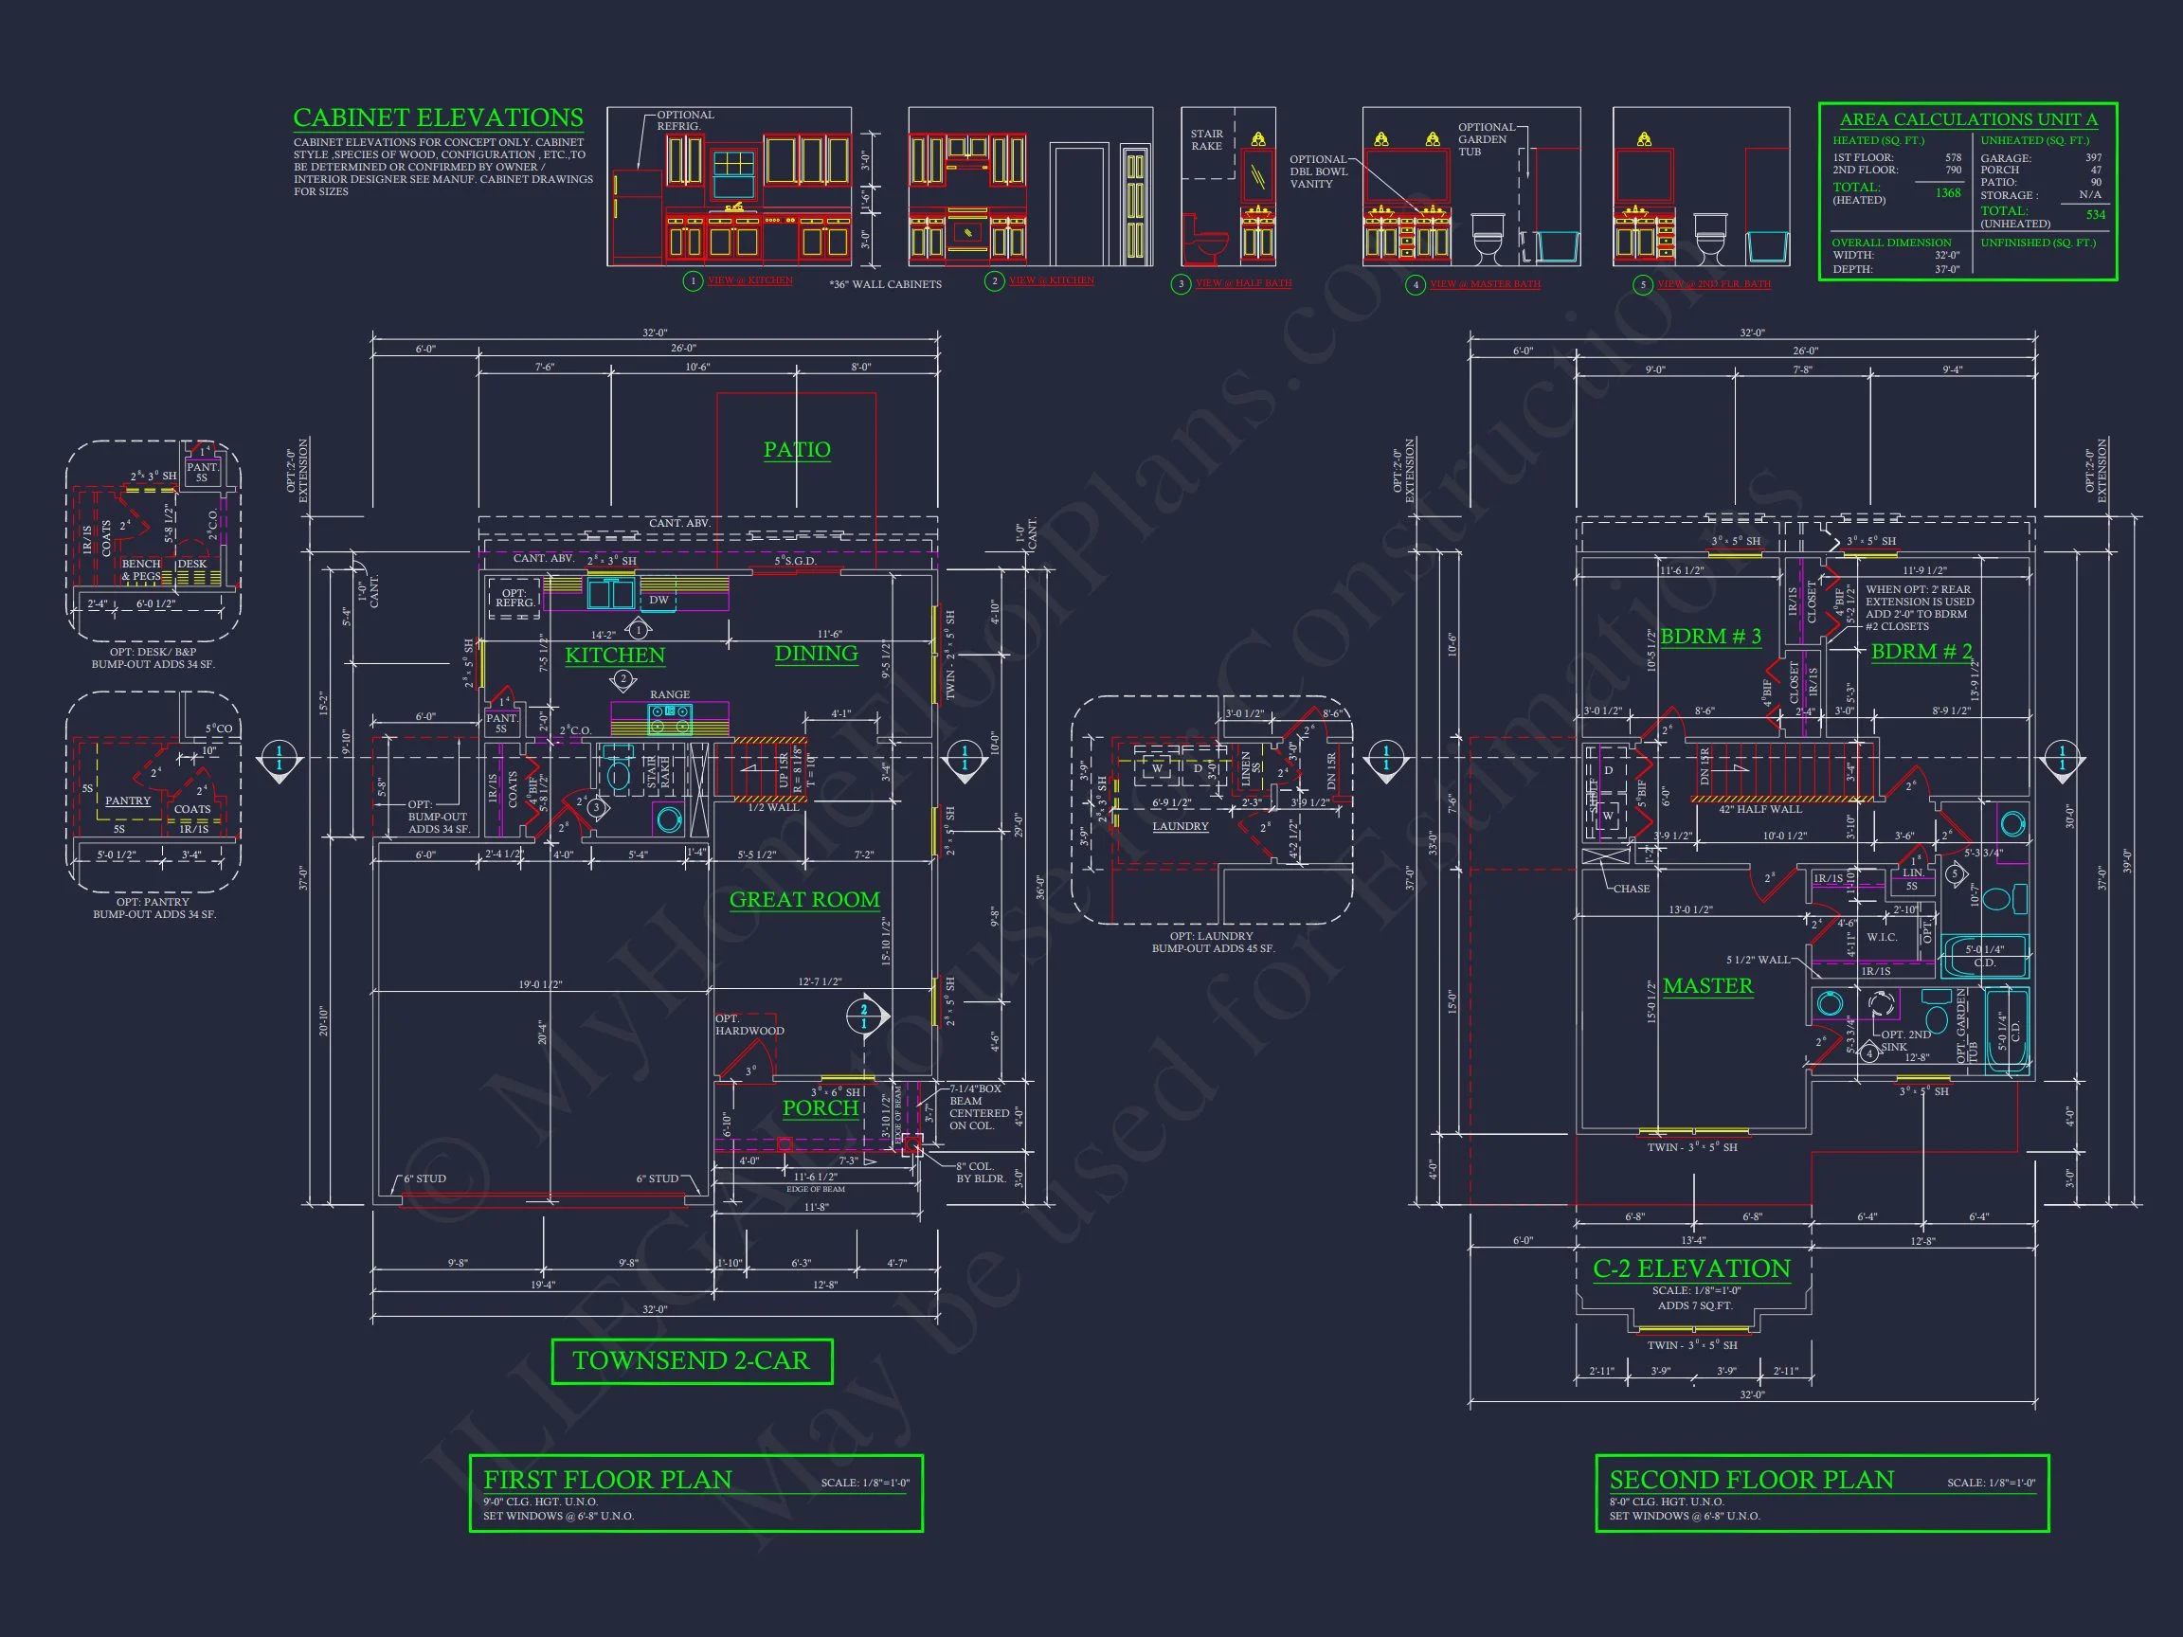This screenshot has width=2183, height=1637.
Task: Click the CABINET ELEVATIONS heading
Action: pyautogui.click(x=438, y=117)
